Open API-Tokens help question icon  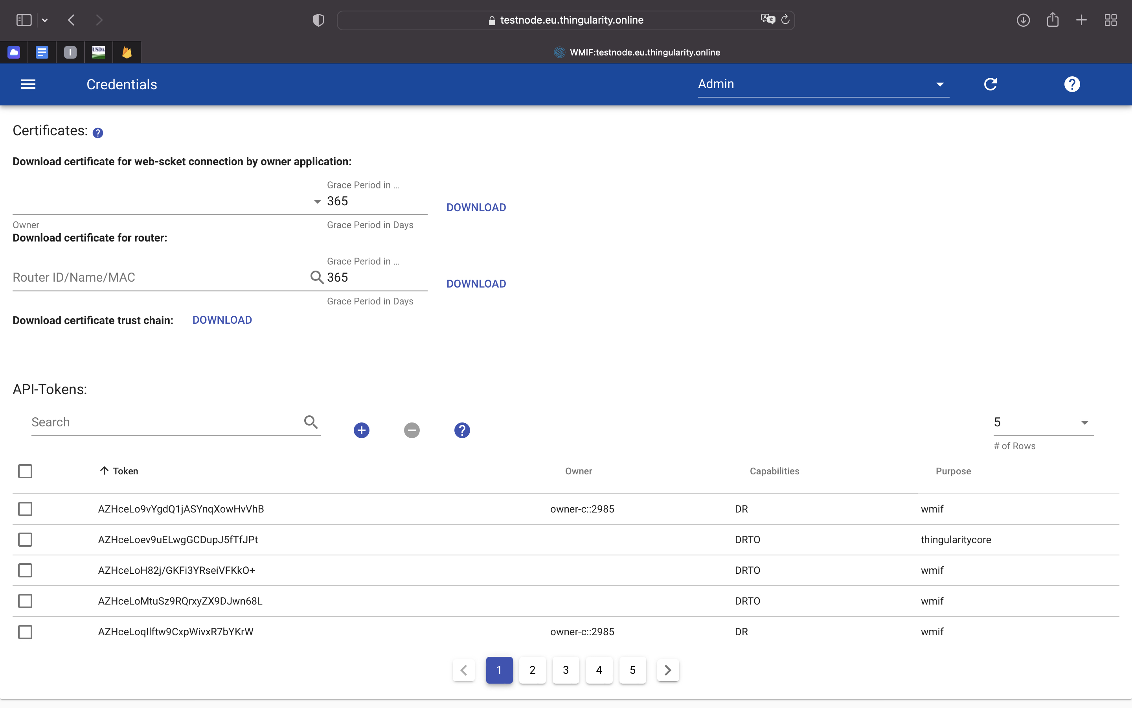click(x=462, y=430)
